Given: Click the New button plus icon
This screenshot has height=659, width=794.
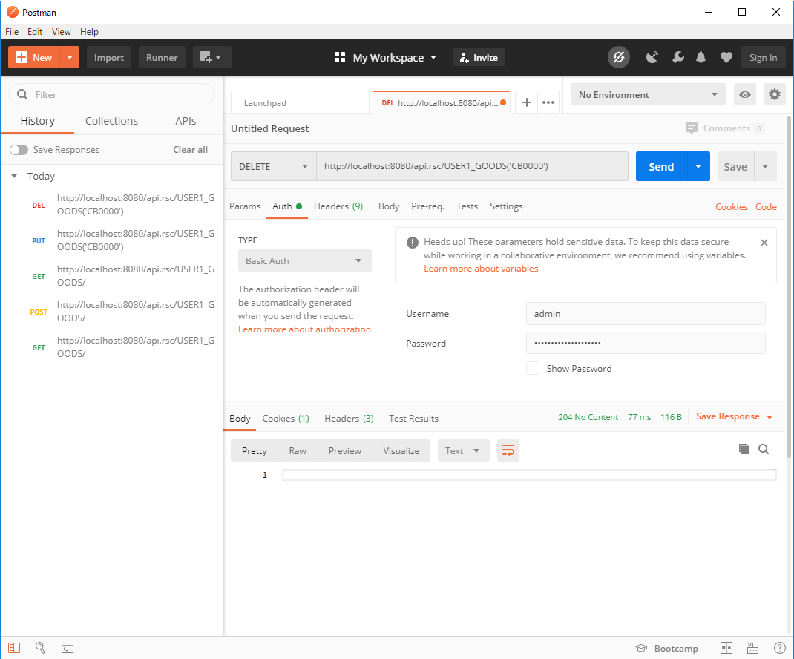Looking at the screenshot, I should tap(22, 57).
